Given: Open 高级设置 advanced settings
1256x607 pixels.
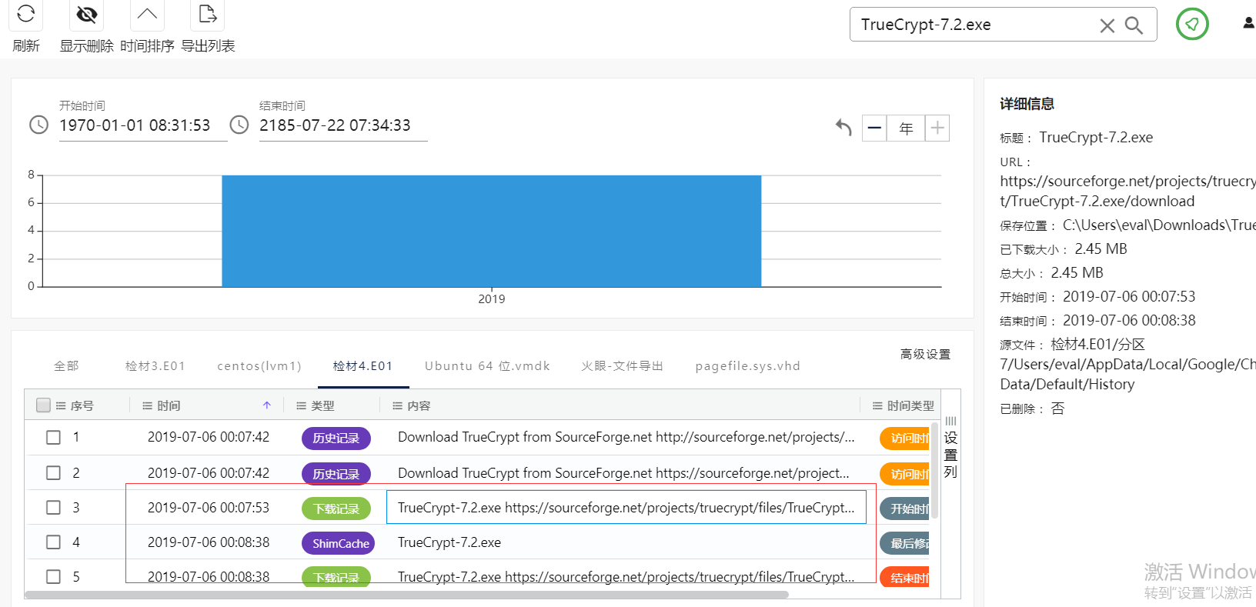Looking at the screenshot, I should coord(925,354).
